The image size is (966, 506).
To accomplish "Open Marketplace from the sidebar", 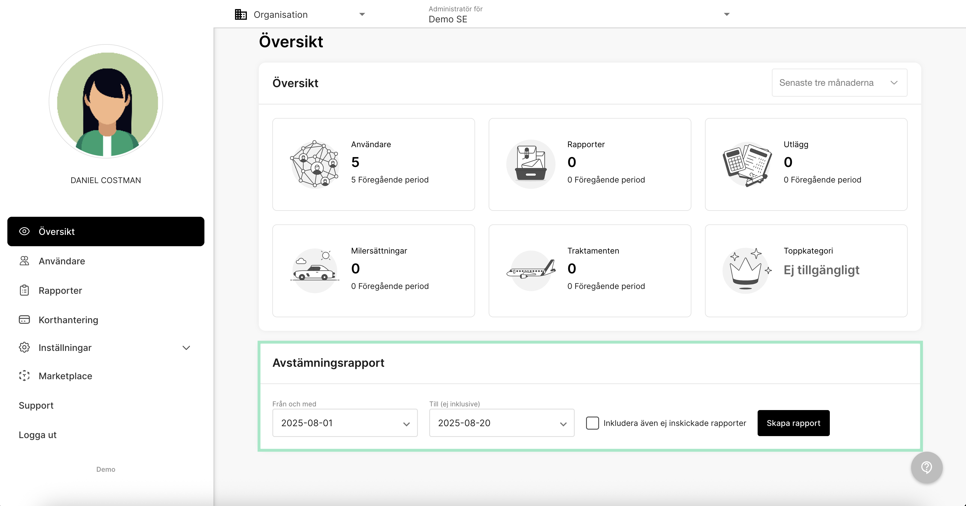I will pos(106,376).
